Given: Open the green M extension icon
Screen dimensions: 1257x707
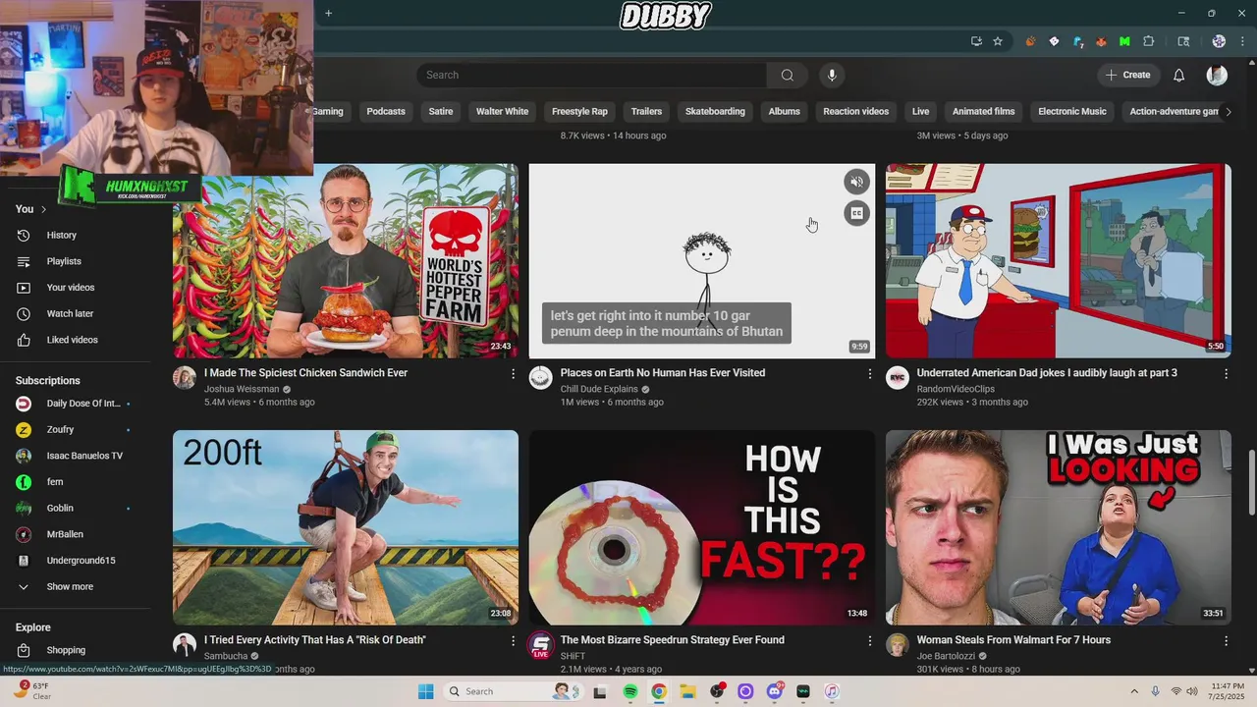Looking at the screenshot, I should point(1124,41).
